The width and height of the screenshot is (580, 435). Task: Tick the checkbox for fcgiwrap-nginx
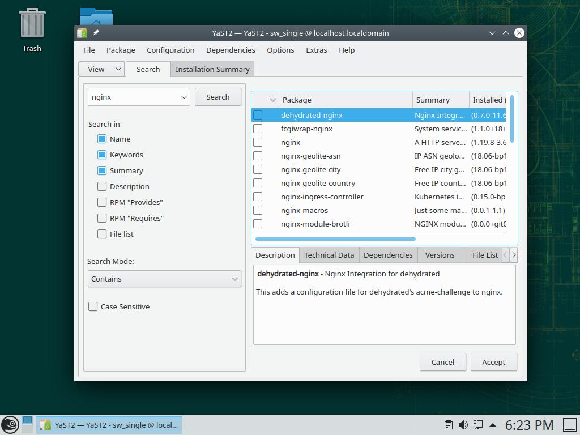(258, 129)
